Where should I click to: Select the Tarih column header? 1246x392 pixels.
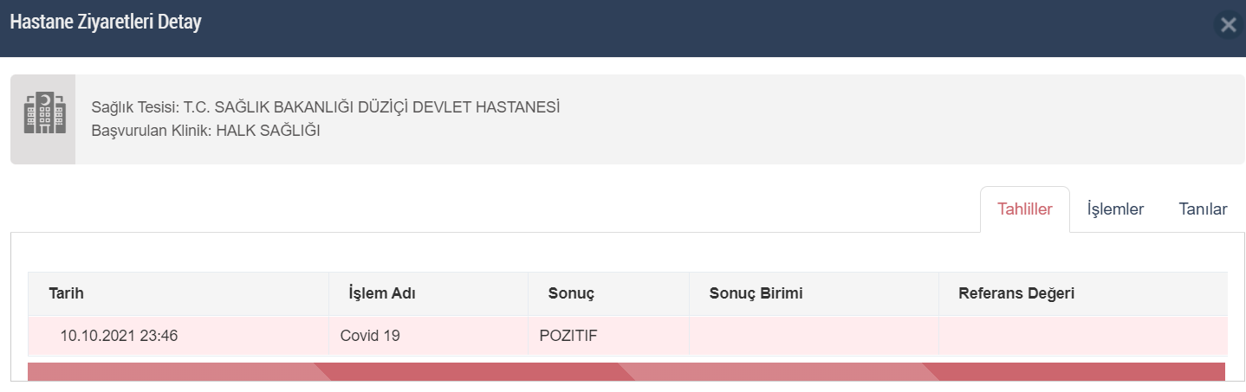coord(178,293)
